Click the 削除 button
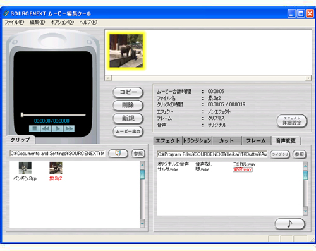 (128, 105)
